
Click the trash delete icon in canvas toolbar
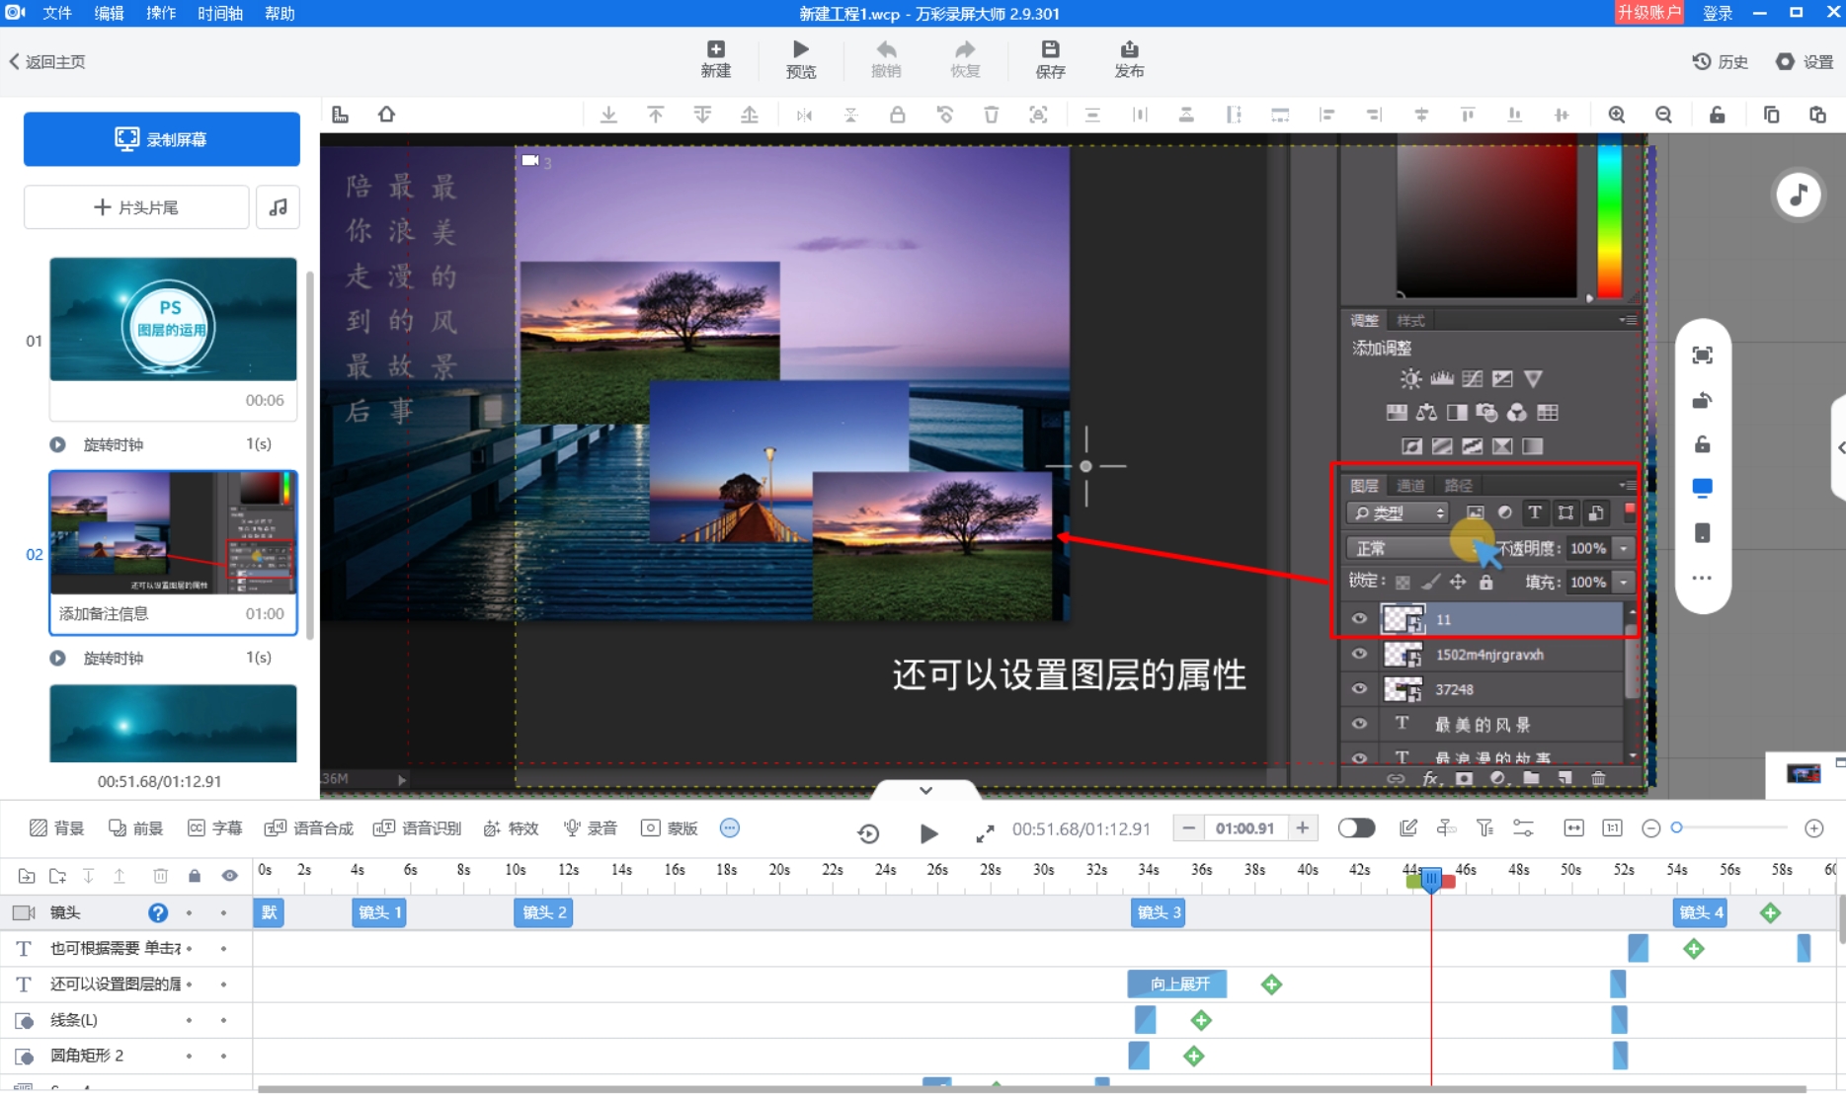point(992,115)
